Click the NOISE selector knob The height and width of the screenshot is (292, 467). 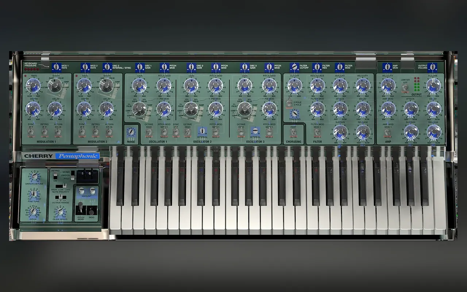pos(131,132)
